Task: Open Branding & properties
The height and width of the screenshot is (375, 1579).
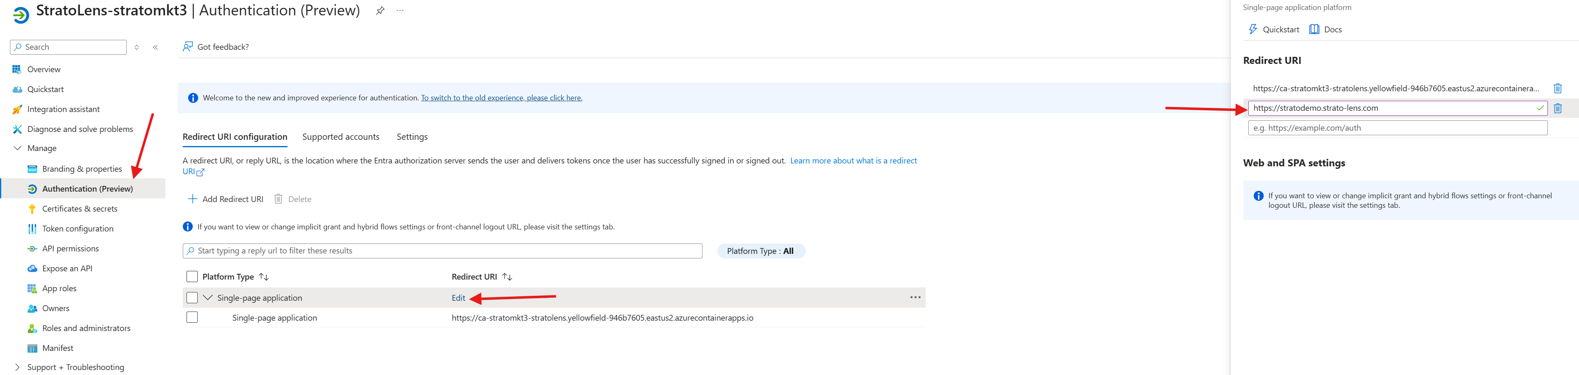Action: coord(81,169)
